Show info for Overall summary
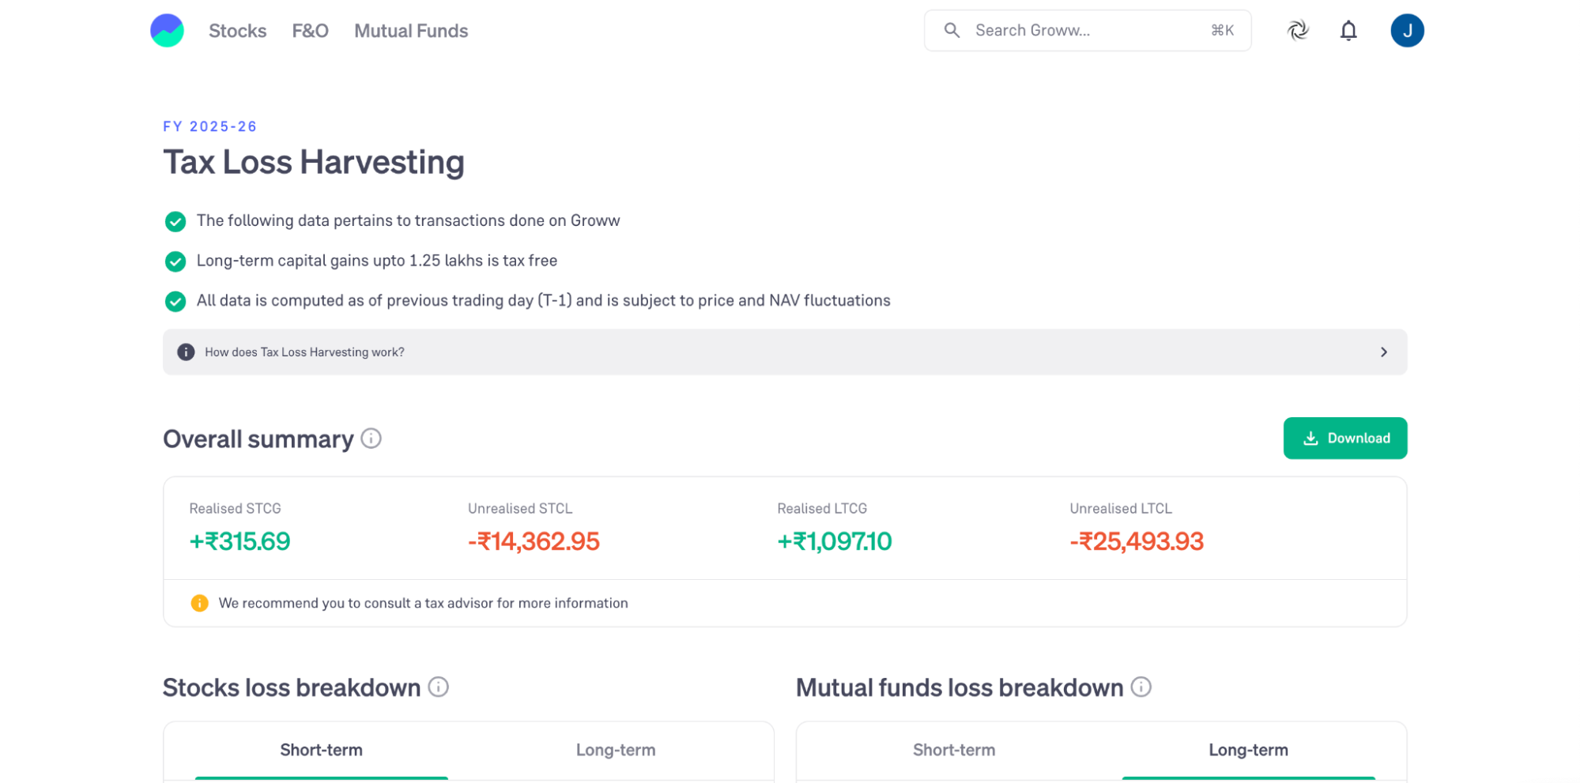Image resolution: width=1580 pixels, height=783 pixels. [x=371, y=439]
